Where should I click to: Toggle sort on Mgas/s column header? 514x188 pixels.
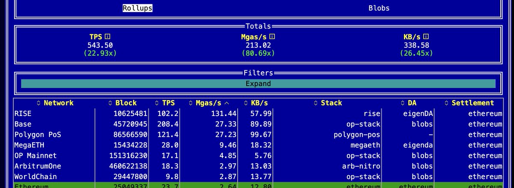click(x=209, y=103)
